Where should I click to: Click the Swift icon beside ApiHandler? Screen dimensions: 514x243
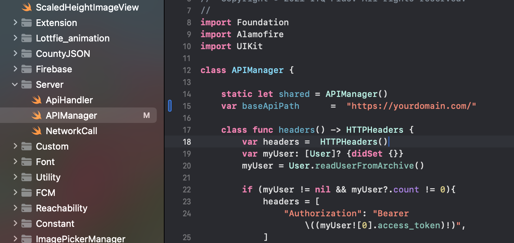36,100
